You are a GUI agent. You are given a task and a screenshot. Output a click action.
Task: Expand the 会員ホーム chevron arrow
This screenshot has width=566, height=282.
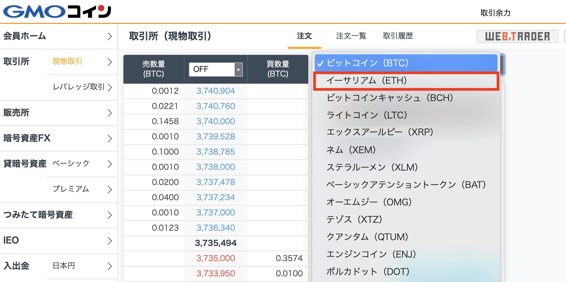pyautogui.click(x=110, y=36)
